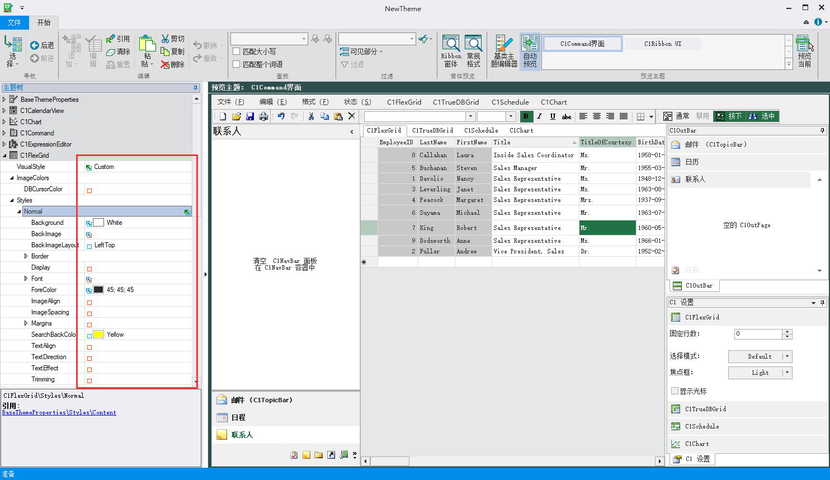Toggle 选中 selected state button
Viewport: 830px width, 480px height.
(762, 116)
